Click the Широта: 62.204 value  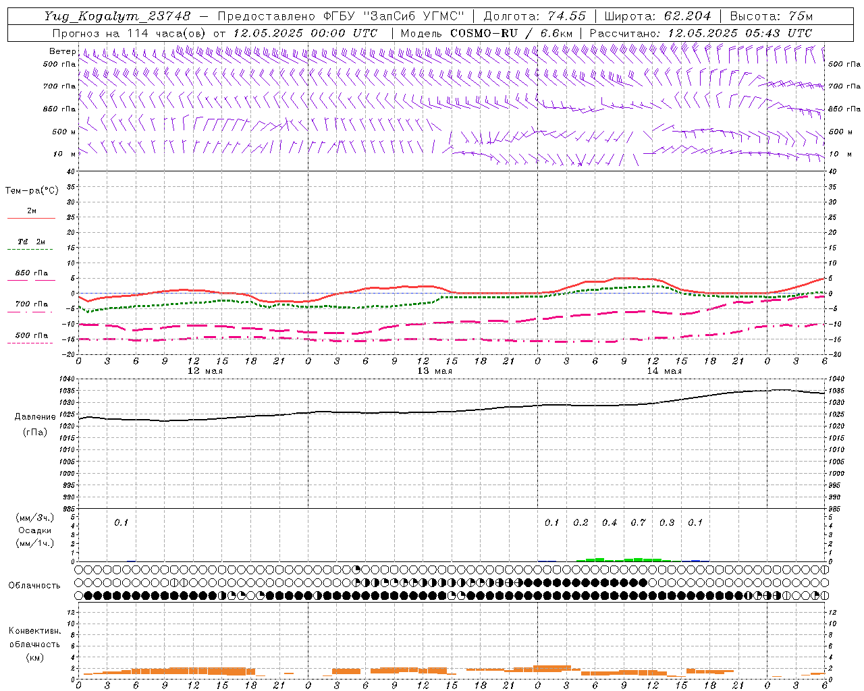click(x=657, y=16)
